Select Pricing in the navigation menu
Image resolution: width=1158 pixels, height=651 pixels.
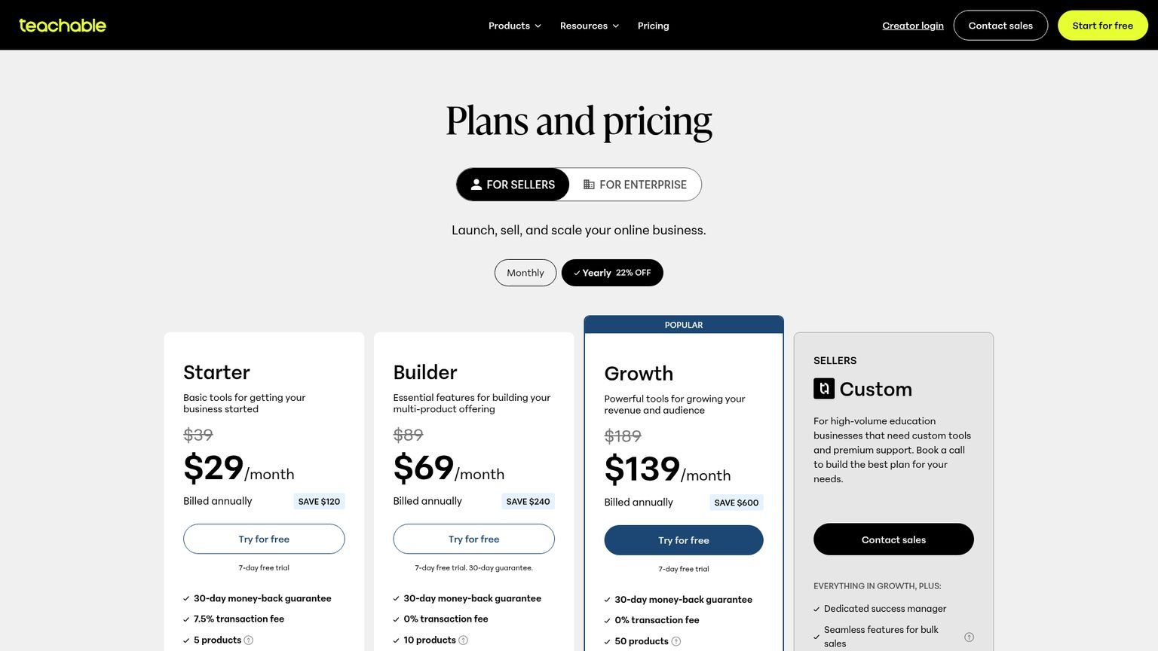[653, 25]
